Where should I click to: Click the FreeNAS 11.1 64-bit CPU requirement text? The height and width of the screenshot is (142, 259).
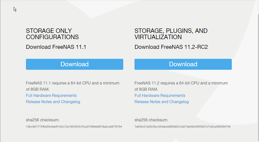pos(72,83)
